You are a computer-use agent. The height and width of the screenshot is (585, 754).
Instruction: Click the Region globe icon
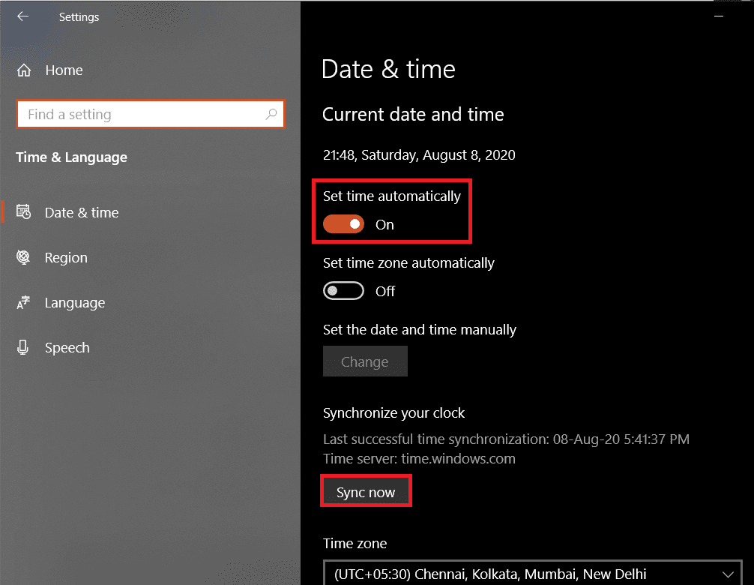tap(23, 257)
